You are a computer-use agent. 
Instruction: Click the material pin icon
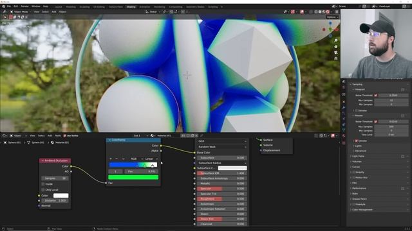(201, 135)
